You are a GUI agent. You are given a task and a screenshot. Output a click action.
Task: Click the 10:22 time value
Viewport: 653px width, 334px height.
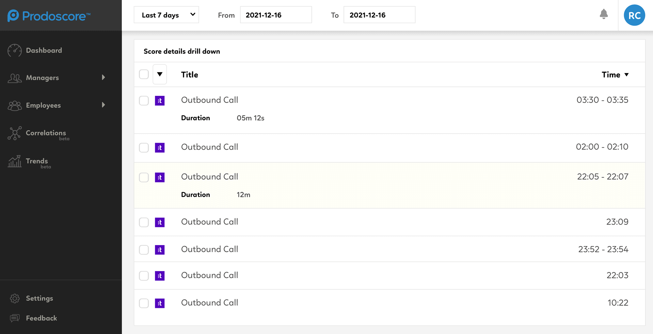point(618,303)
